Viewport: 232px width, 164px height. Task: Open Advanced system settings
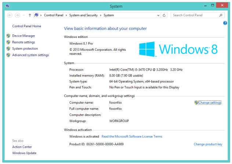pyautogui.click(x=30, y=55)
